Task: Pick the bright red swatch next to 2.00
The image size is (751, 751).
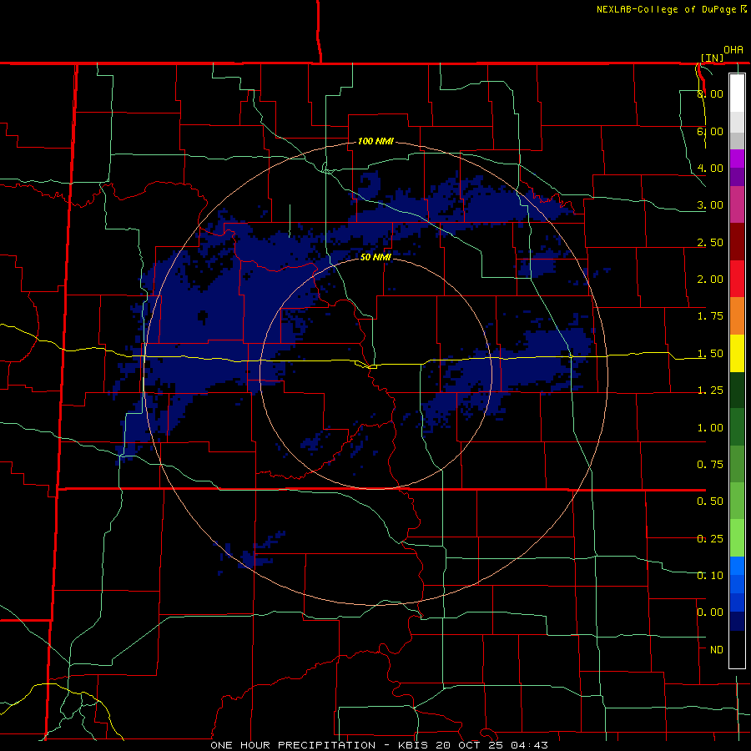Action: (x=737, y=279)
